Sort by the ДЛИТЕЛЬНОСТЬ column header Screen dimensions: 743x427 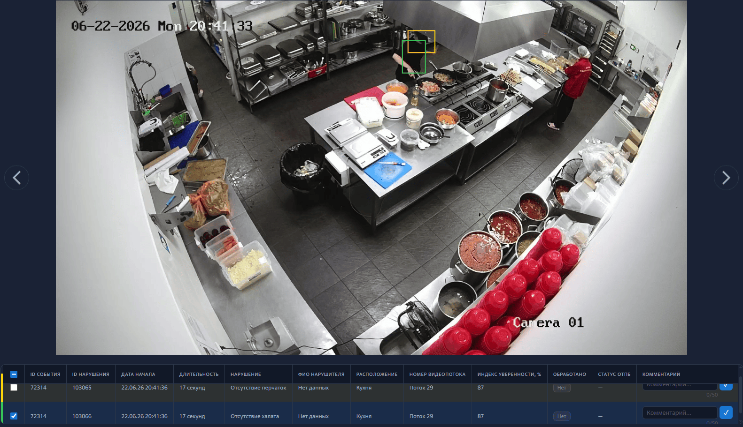(199, 375)
